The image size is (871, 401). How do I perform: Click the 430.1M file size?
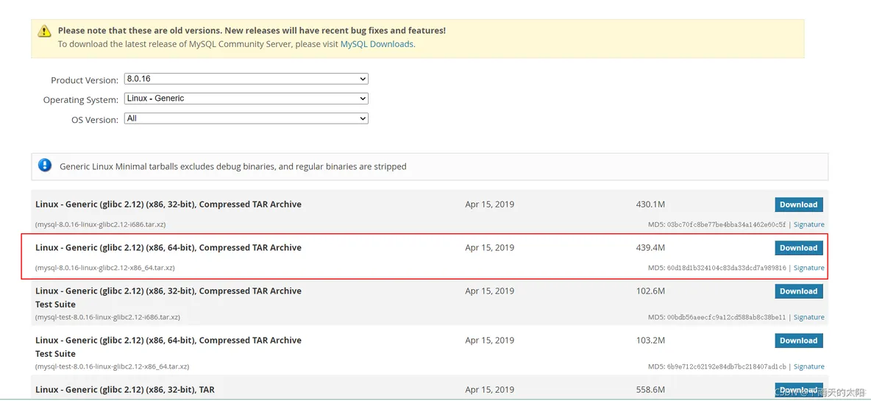click(x=650, y=205)
